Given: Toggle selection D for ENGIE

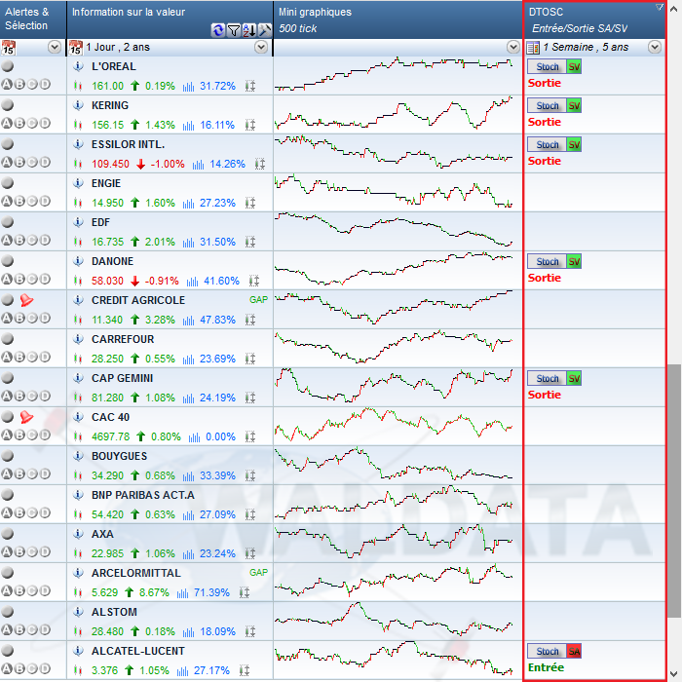Looking at the screenshot, I should coord(45,201).
